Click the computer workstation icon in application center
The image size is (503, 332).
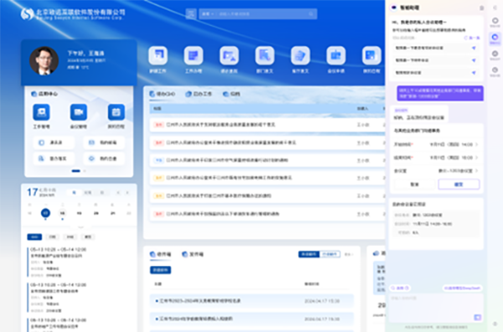point(41,112)
